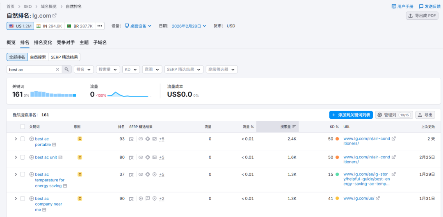Viewport: 443px width, 217px height.
Task: Switch to 排名变化 tab
Action: [x=43, y=43]
